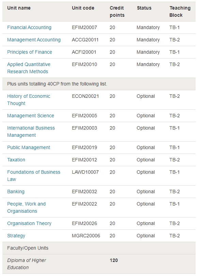199x277 pixels.
Task: Select the Organisation Theory link
Action: pyautogui.click(x=29, y=223)
